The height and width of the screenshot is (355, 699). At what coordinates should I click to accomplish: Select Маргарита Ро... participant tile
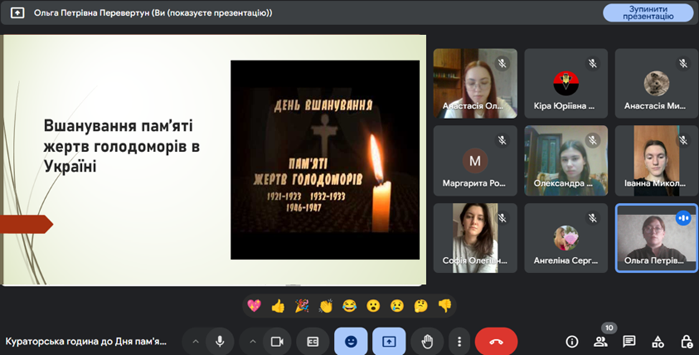point(475,161)
